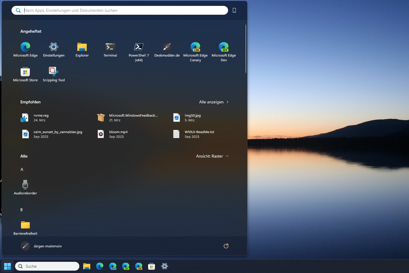Open pinned Microsoft Edge app
The image size is (409, 273).
[x=25, y=49]
